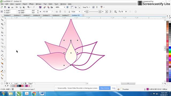Open Microsoft Word from the taskbar

[x=42, y=94]
